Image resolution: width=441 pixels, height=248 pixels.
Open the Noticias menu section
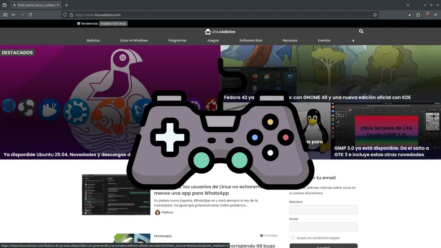(x=93, y=40)
